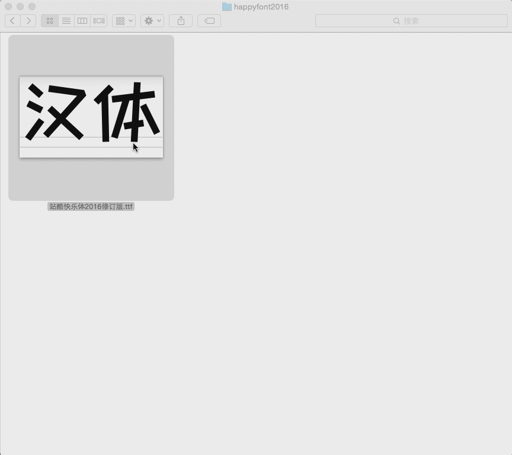Switch to column view
Image resolution: width=512 pixels, height=455 pixels.
coord(82,20)
